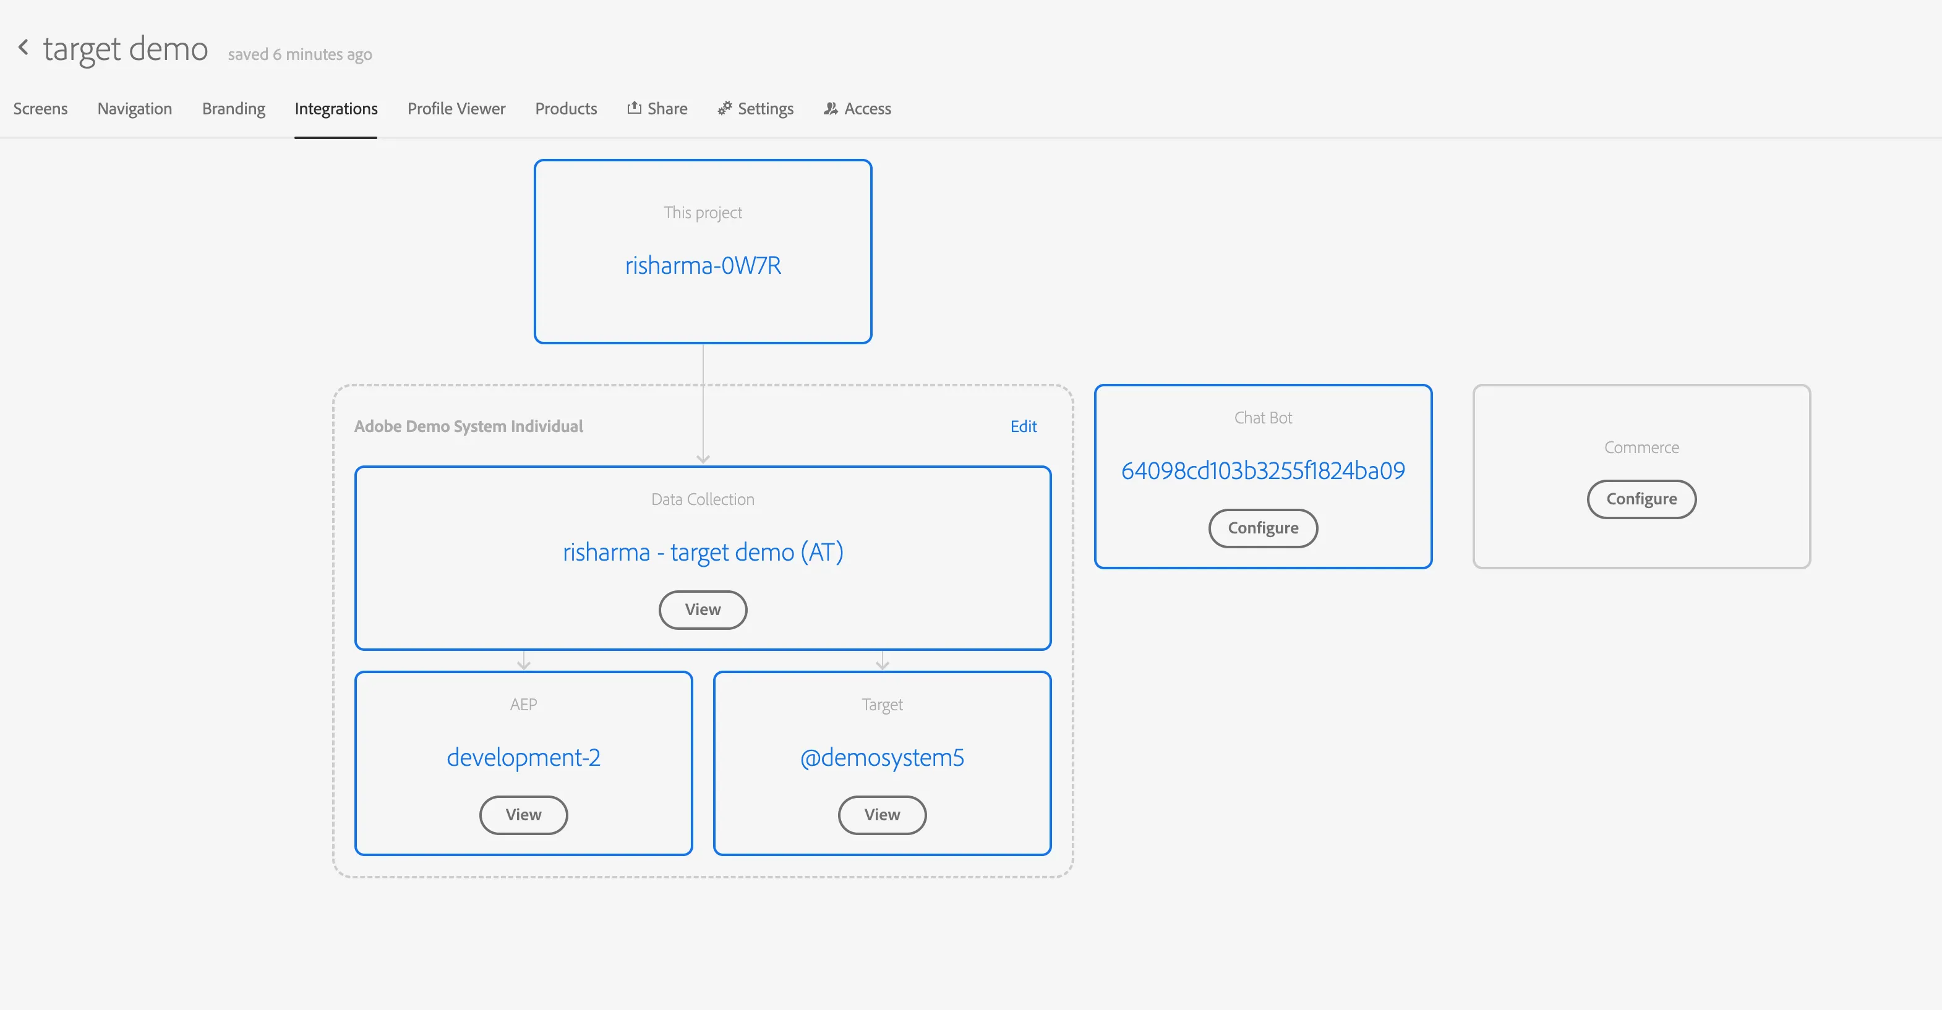Viewport: 1942px width, 1010px height.
Task: Click the 'Data Collection' card label
Action: click(703, 499)
